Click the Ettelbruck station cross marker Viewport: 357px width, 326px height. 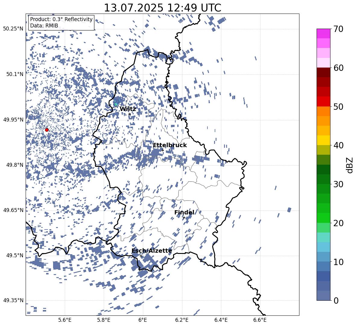point(163,150)
